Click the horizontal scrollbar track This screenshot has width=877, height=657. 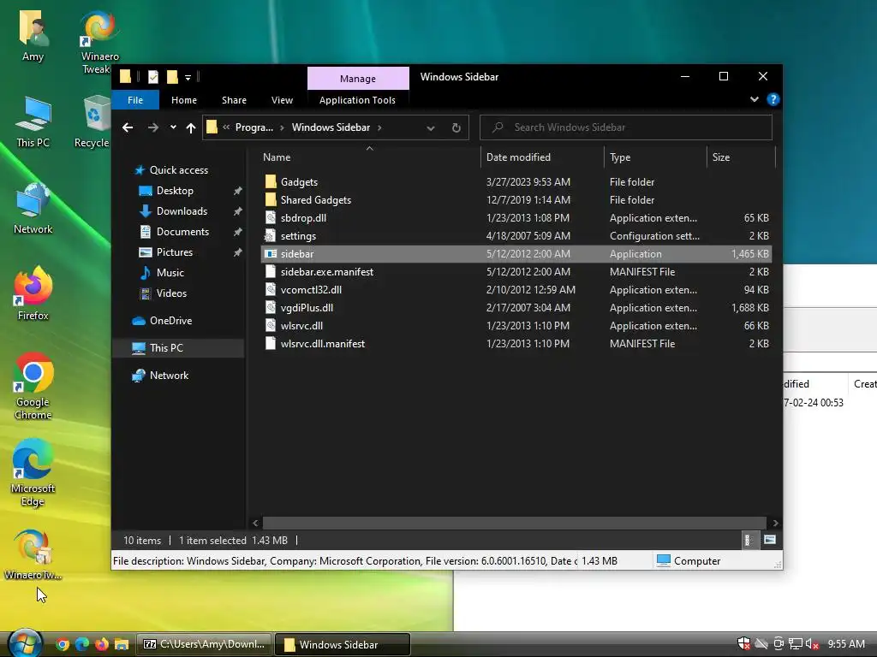pos(514,523)
